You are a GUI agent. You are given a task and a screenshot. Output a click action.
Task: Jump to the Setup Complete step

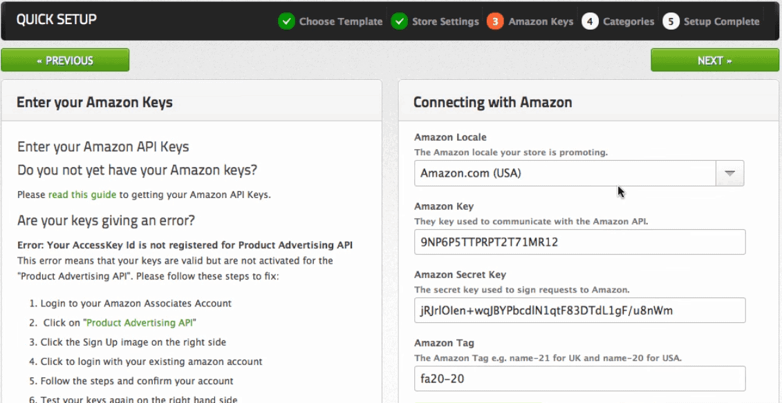(722, 22)
